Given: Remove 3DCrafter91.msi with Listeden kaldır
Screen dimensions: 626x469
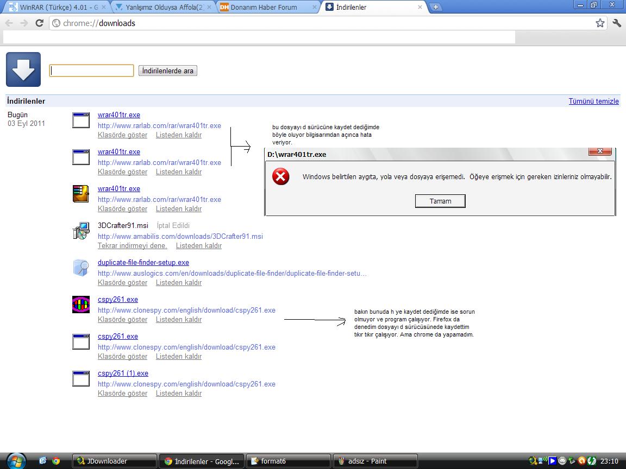Looking at the screenshot, I should pos(199,246).
